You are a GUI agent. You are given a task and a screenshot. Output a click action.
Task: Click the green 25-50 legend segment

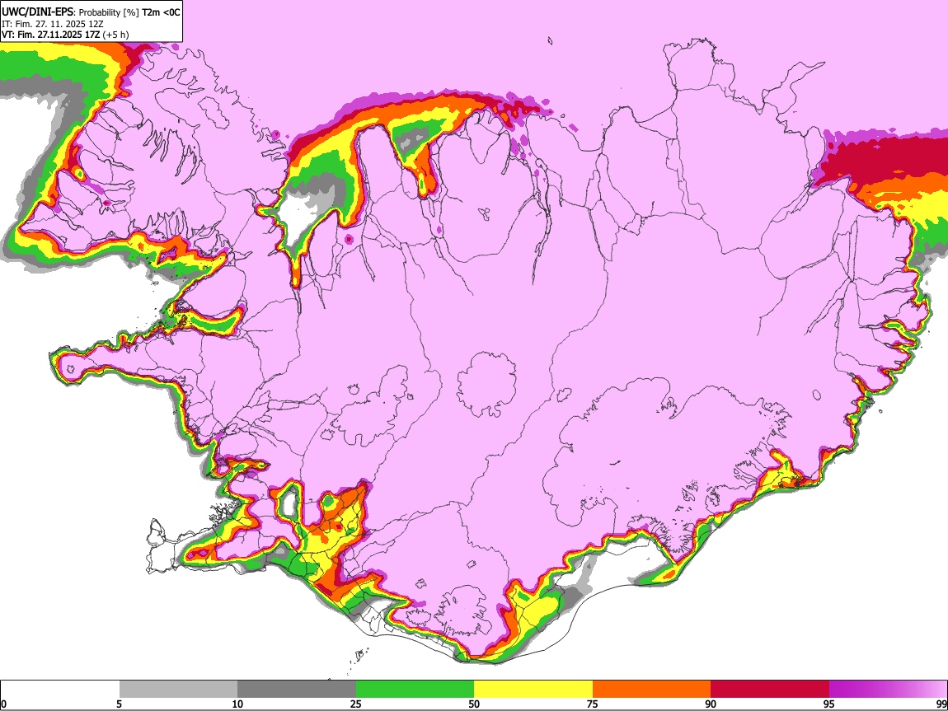coord(415,690)
